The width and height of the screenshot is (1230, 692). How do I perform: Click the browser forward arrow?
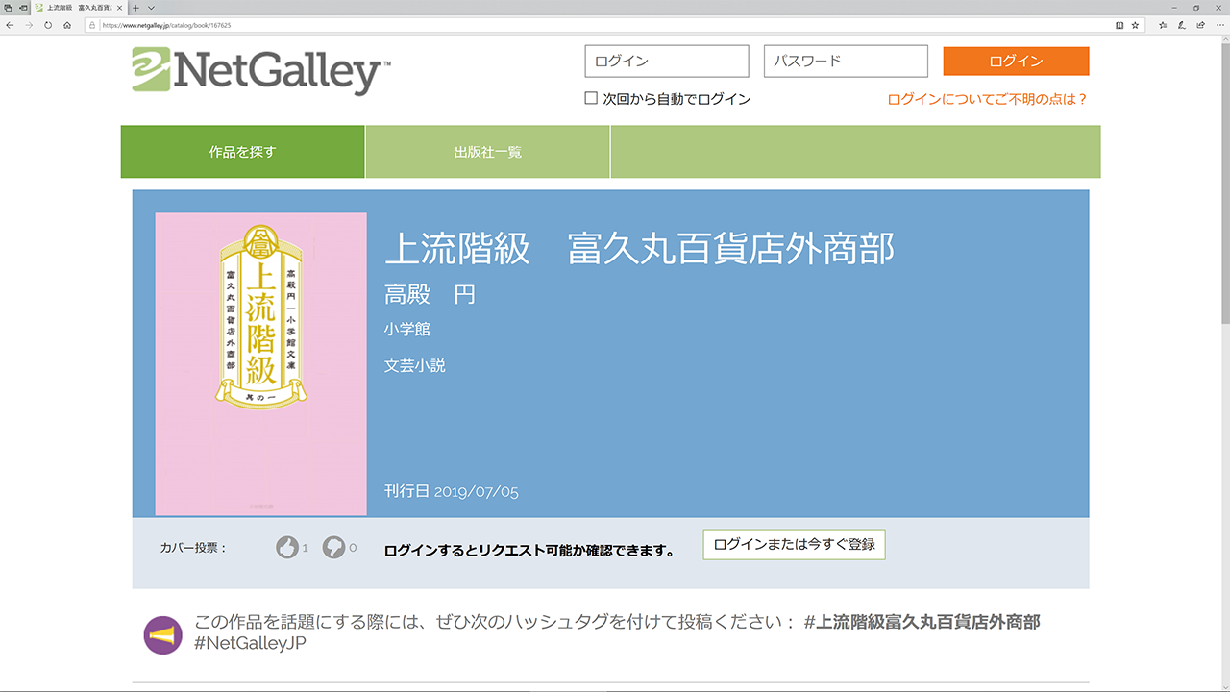coord(29,25)
